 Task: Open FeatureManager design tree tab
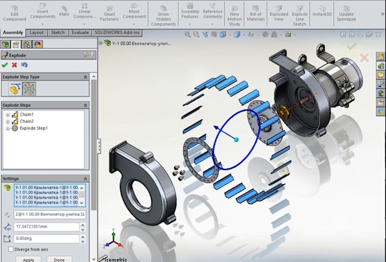tap(6, 44)
